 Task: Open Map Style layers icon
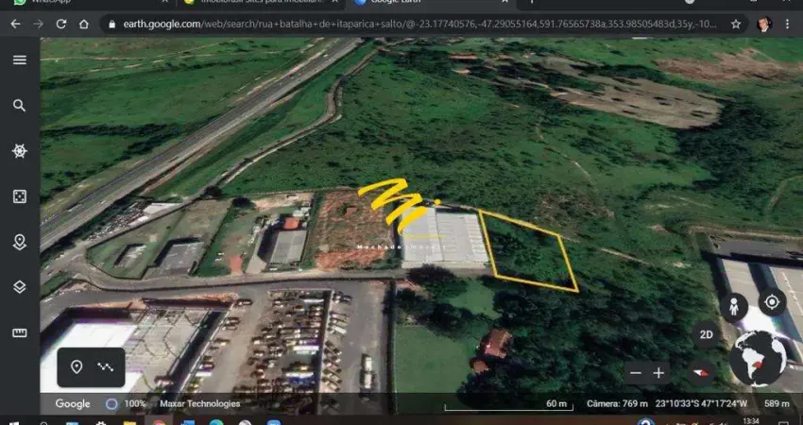pyautogui.click(x=20, y=287)
